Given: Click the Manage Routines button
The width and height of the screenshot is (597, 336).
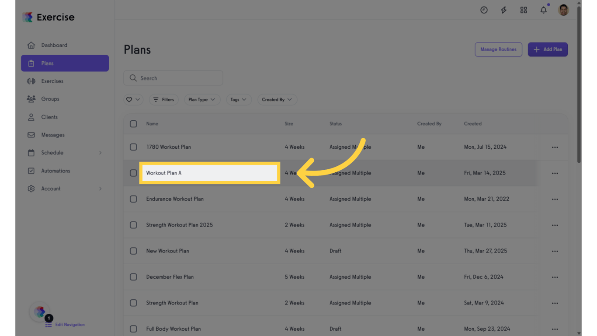Looking at the screenshot, I should pyautogui.click(x=498, y=49).
